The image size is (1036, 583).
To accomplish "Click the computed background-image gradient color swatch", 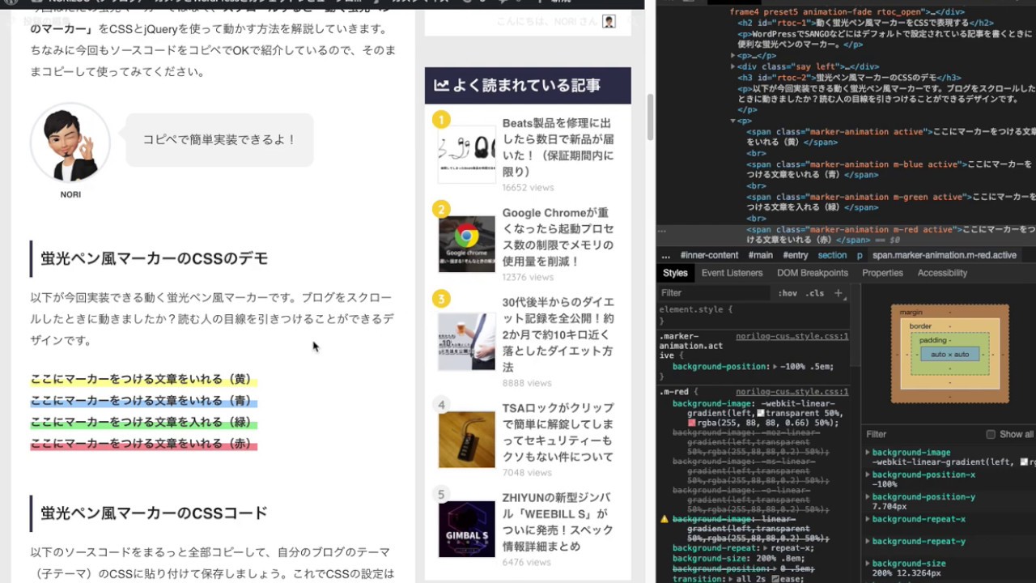I will (1024, 462).
